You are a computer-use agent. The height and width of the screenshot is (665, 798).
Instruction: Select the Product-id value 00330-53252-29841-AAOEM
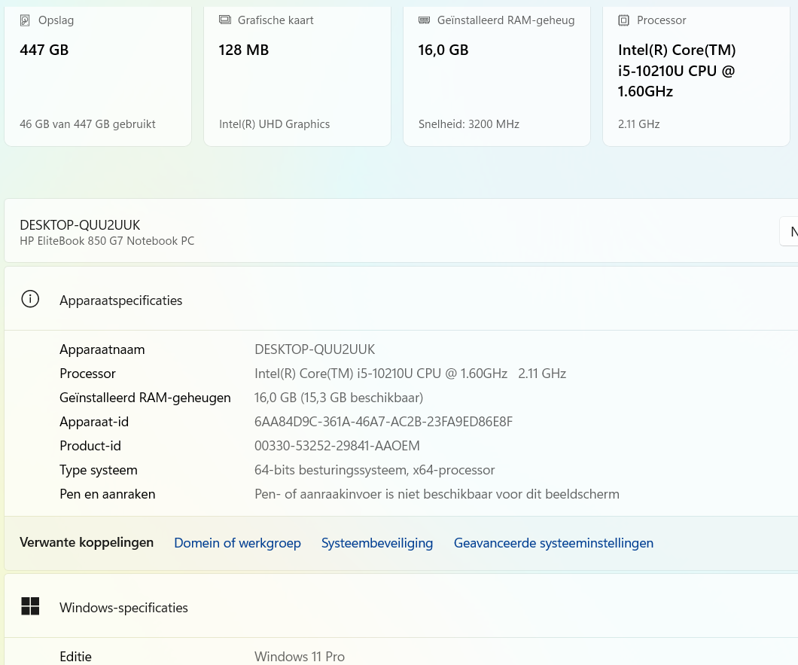coord(337,446)
